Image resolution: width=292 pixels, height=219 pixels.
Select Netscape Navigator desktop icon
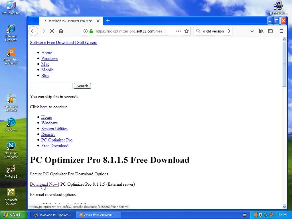11,150
